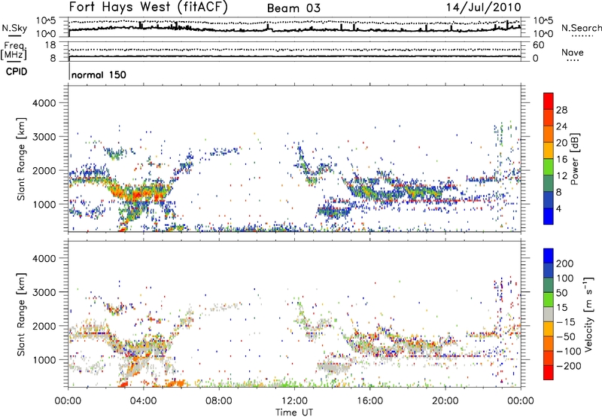Select the "-200" Velocity colorbar label
Viewport: 602px width, 417px height.
tap(569, 366)
